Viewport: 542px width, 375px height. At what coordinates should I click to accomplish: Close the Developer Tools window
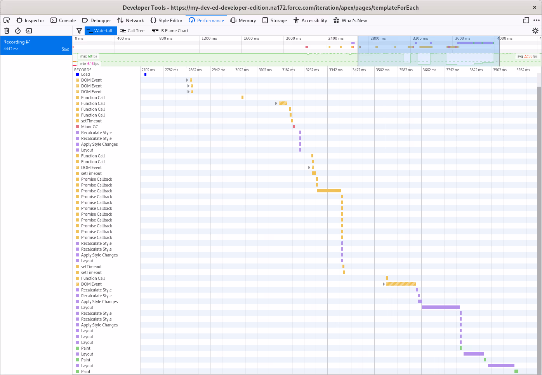(535, 7)
